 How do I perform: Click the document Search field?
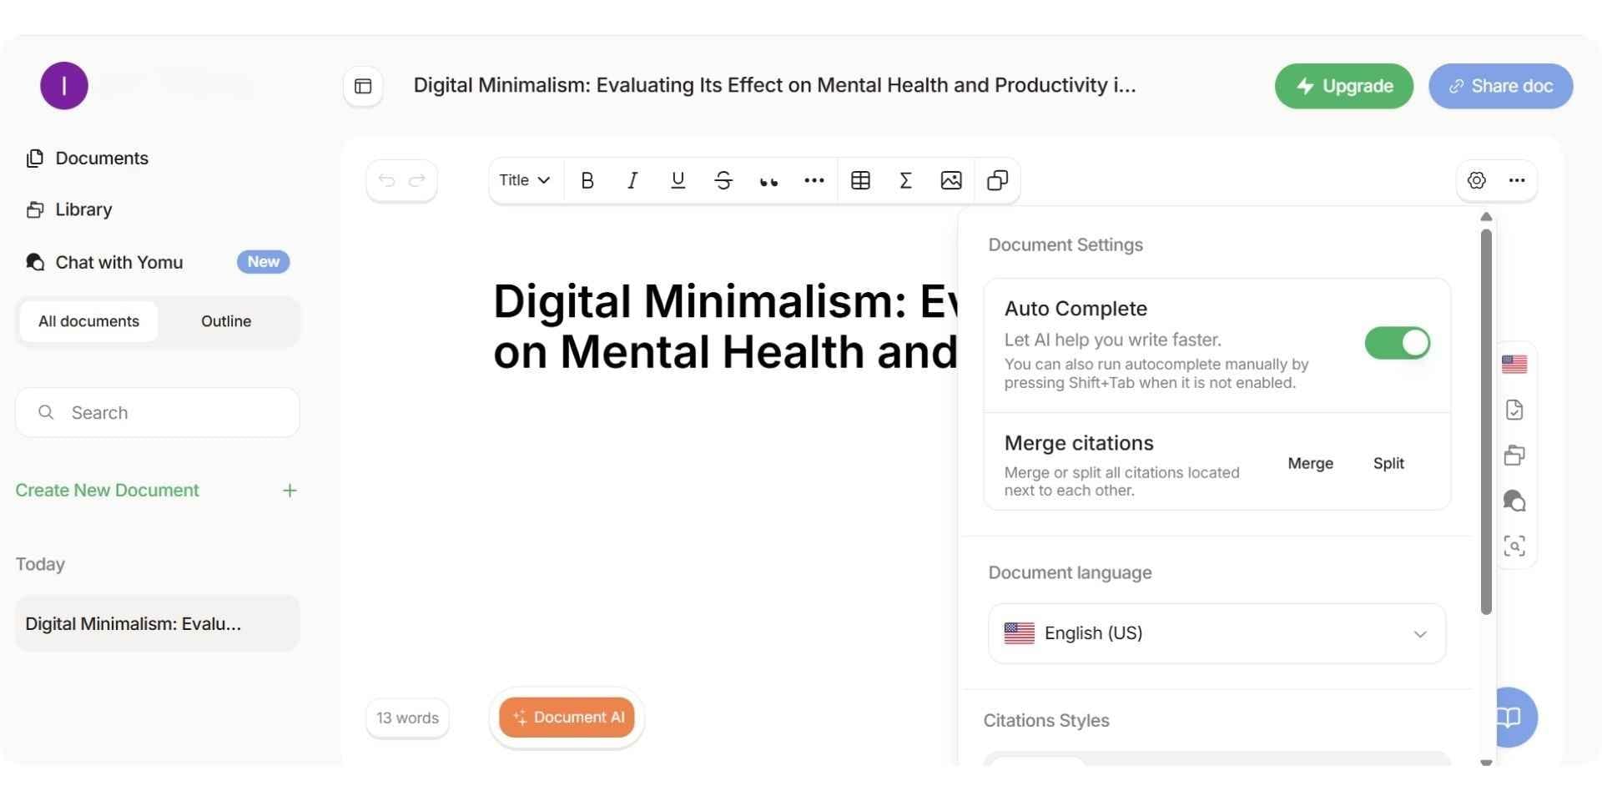[158, 412]
